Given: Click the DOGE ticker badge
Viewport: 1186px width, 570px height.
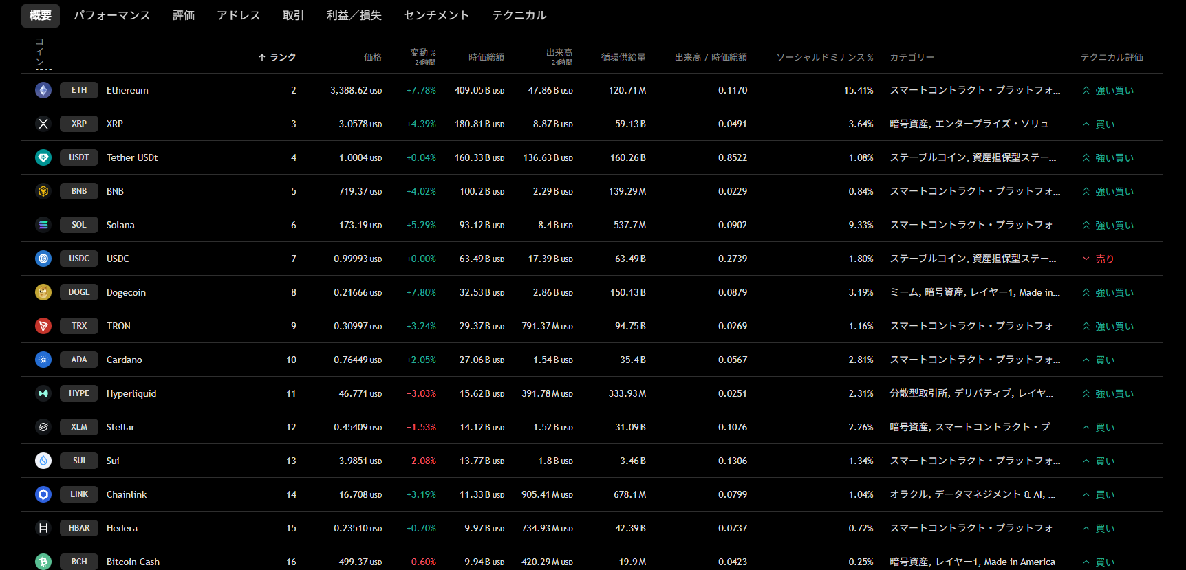Looking at the screenshot, I should tap(79, 292).
